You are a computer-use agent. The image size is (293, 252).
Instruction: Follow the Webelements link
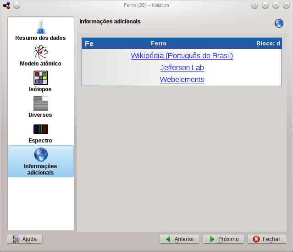[x=182, y=80]
